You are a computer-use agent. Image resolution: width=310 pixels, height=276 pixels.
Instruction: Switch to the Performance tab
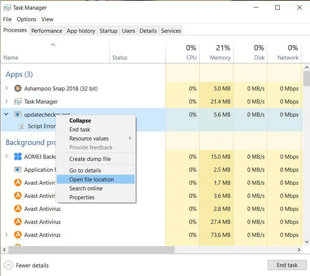pyautogui.click(x=47, y=31)
